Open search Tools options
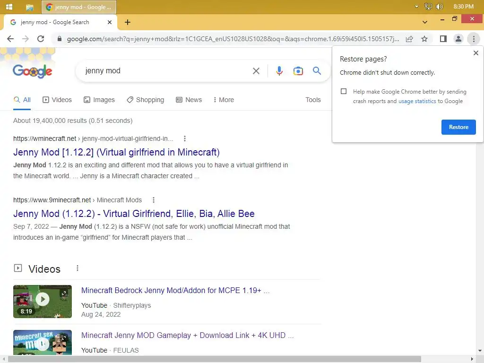Image resolution: width=484 pixels, height=363 pixels. pos(313,100)
